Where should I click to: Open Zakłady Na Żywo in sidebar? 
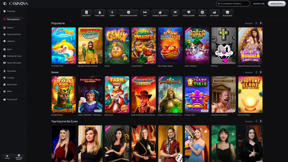coord(13,56)
